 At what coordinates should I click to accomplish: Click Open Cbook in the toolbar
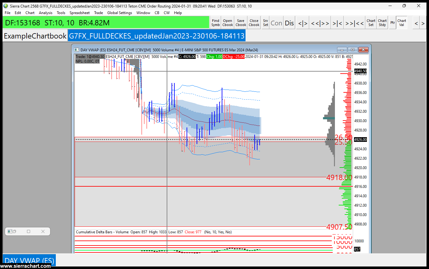228,23
